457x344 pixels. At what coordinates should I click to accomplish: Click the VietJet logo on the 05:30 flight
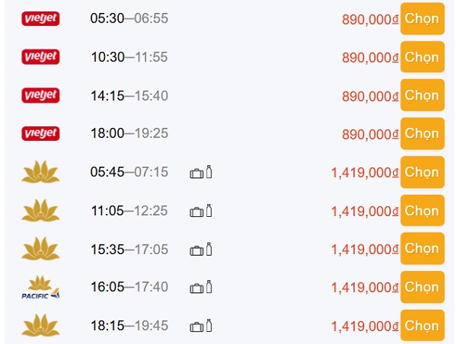(41, 18)
